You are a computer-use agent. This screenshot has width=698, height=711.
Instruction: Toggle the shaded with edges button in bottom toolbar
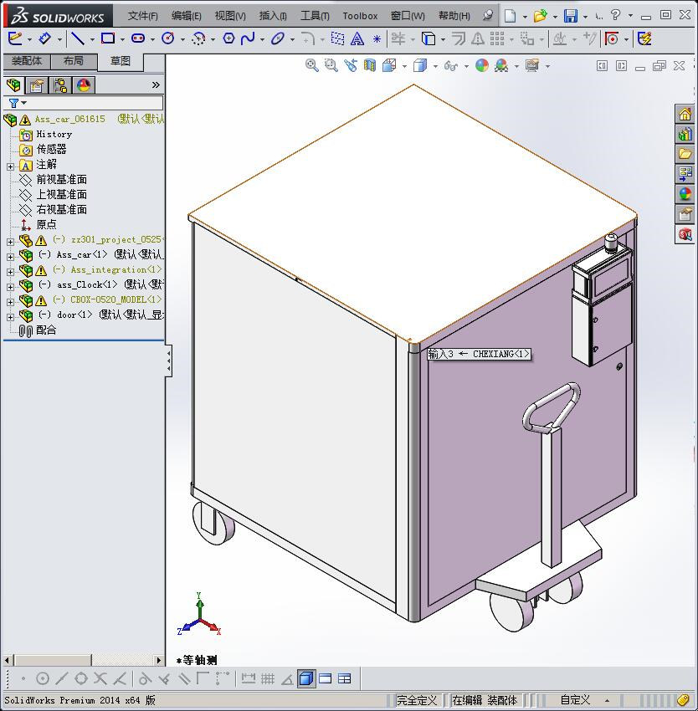click(x=306, y=679)
